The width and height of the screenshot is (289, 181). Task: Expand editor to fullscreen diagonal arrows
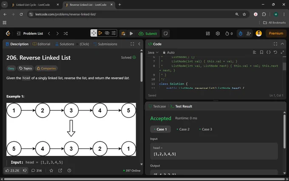point(282,52)
